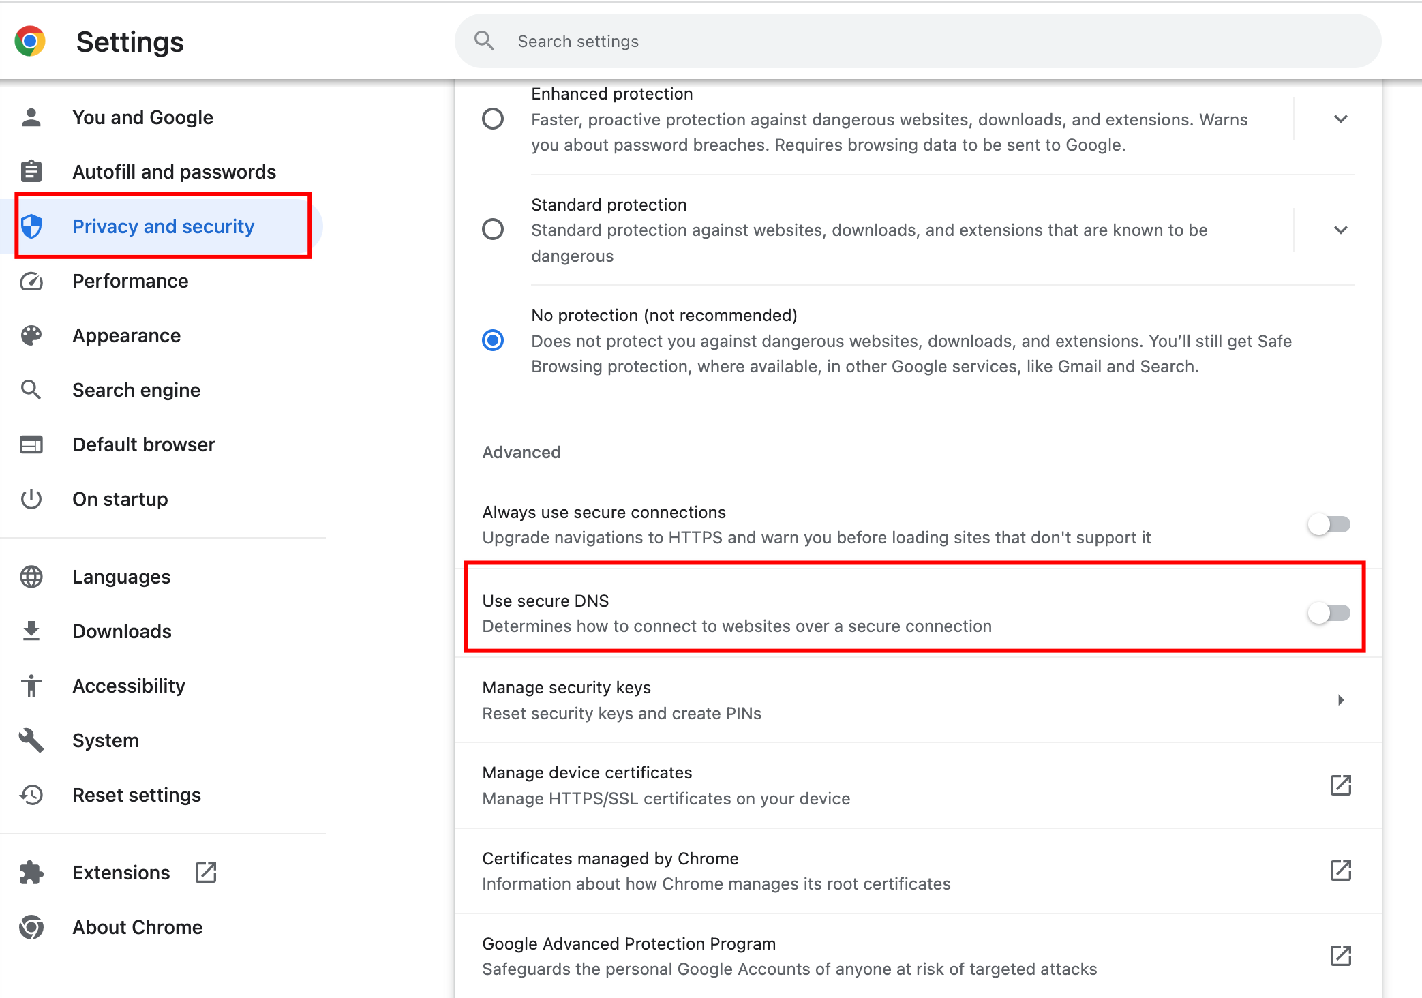The image size is (1422, 998).
Task: Click the Reset settings history icon
Action: point(31,795)
